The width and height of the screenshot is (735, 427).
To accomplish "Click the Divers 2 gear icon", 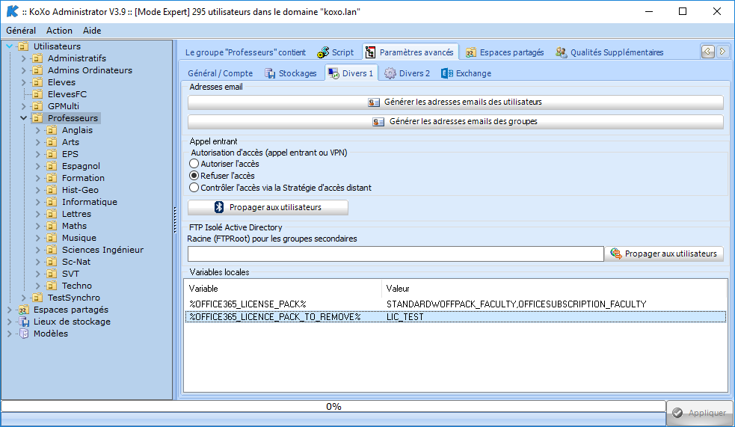I will coord(390,73).
